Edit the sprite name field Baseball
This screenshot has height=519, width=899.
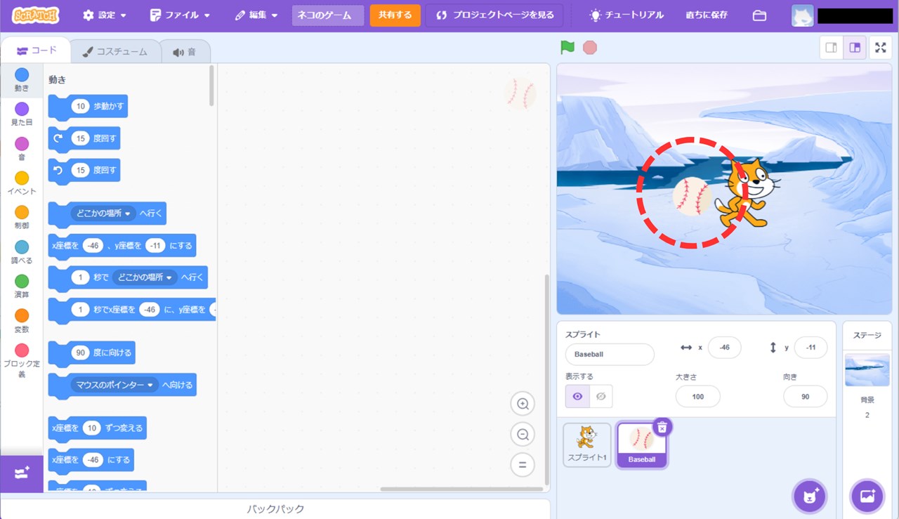click(610, 355)
